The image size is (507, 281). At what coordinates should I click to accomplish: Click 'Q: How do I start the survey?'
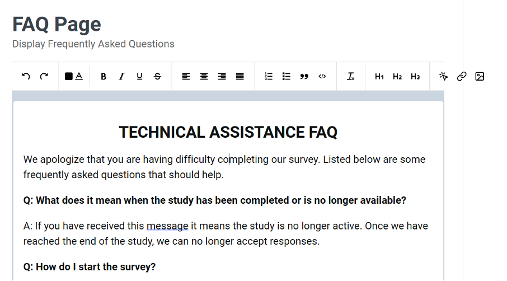90,267
